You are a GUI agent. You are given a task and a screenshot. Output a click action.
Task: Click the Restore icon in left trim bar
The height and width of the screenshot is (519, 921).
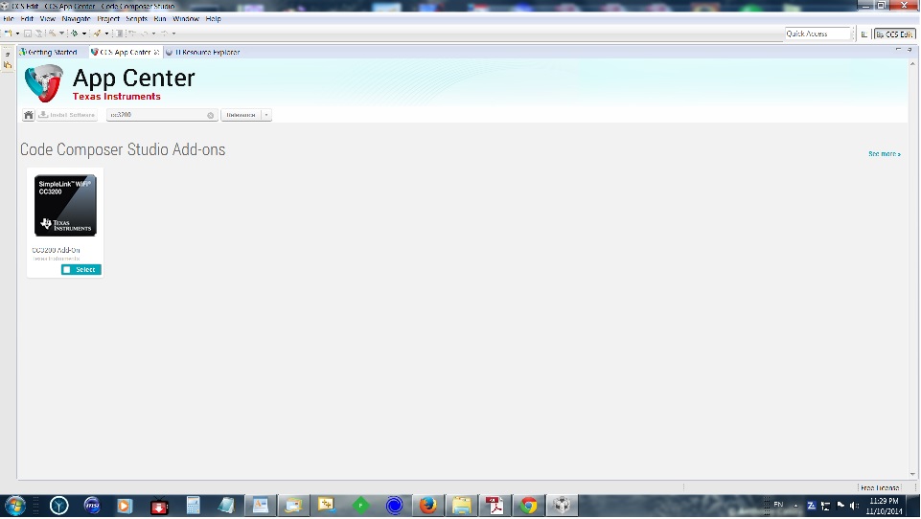[8, 54]
